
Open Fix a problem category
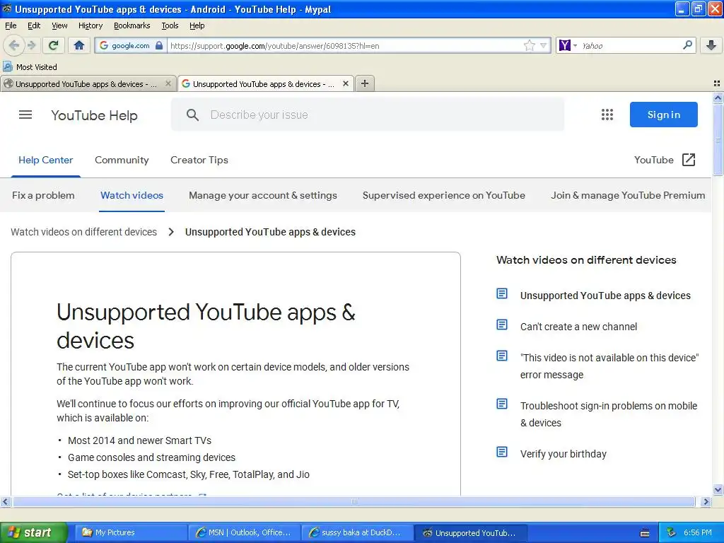[43, 195]
